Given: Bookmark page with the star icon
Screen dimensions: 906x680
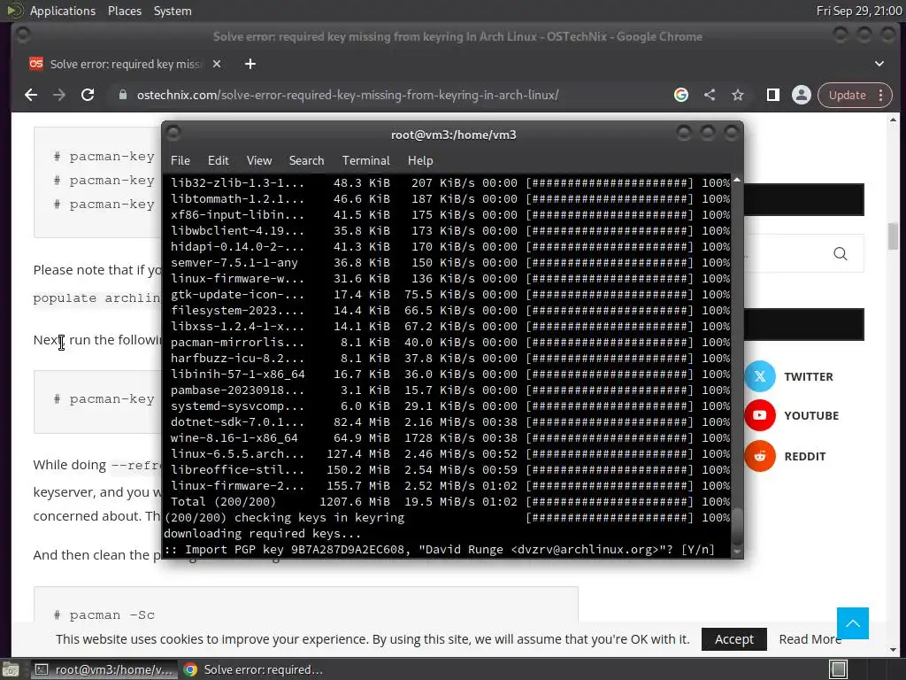Looking at the screenshot, I should (x=738, y=95).
